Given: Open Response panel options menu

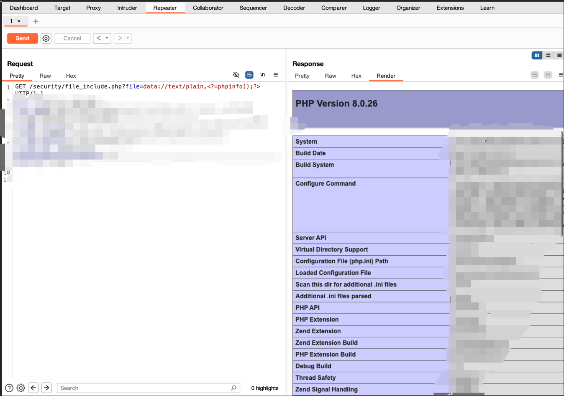Looking at the screenshot, I should tap(561, 75).
